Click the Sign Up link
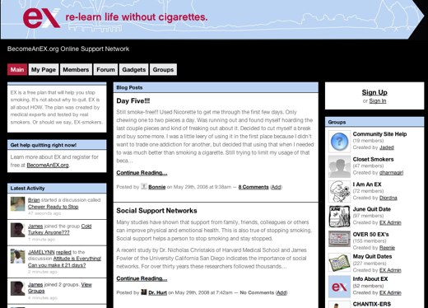This screenshot has height=308, width=428. (374, 92)
